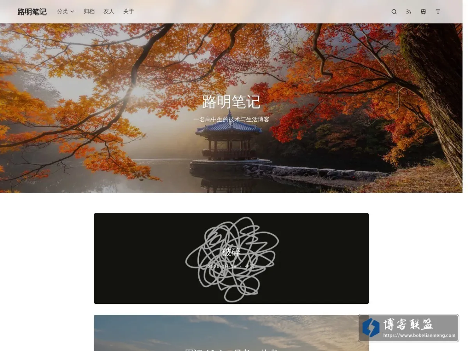Click the post date 2020-10-19

click(x=222, y=266)
